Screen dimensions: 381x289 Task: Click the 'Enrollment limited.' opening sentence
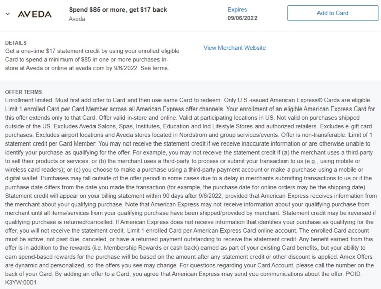(29, 100)
